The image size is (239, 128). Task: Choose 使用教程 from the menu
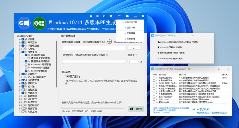point(130,33)
